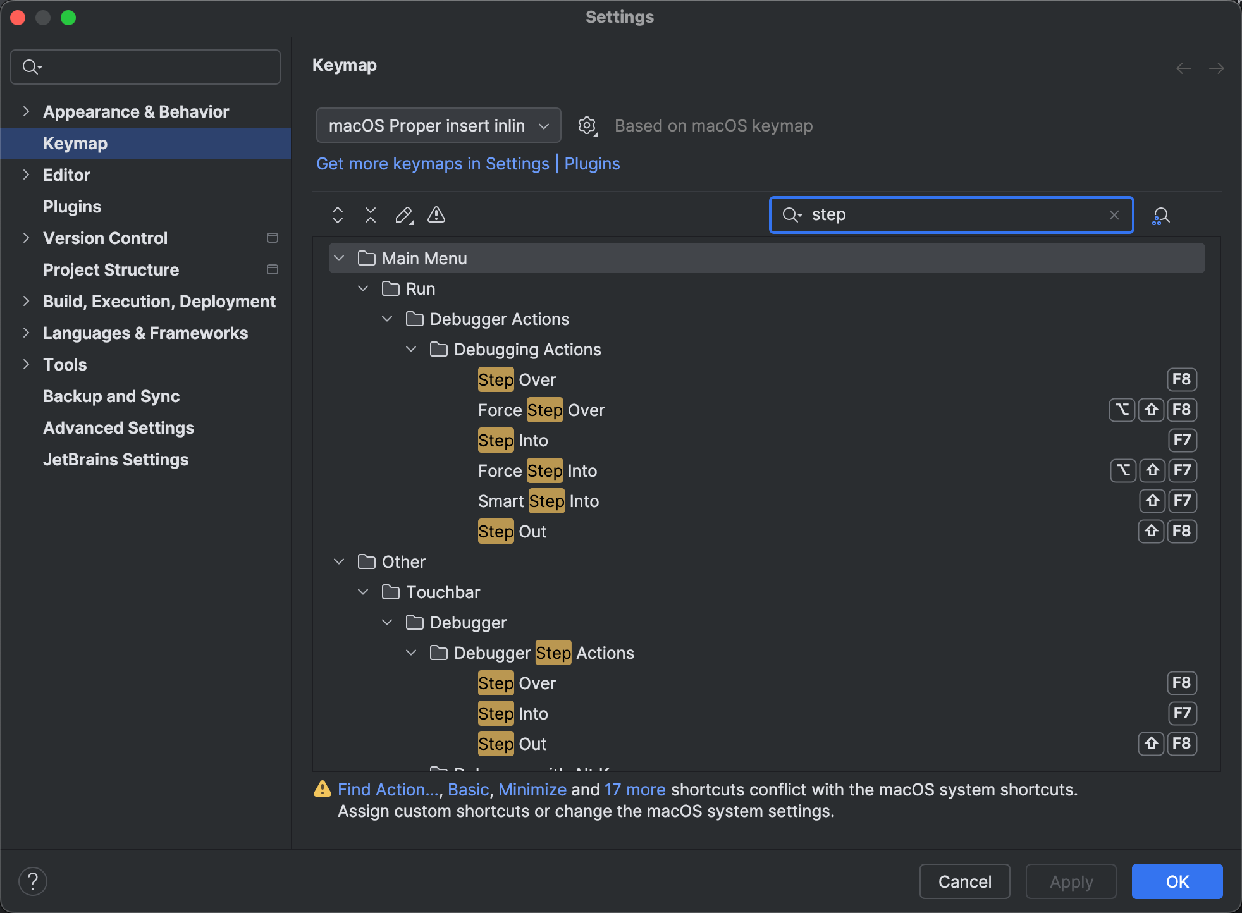
Task: Open the Get more keymaps in Settings link
Action: pos(433,164)
